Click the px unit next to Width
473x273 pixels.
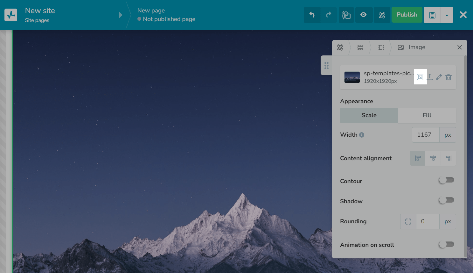pos(448,135)
